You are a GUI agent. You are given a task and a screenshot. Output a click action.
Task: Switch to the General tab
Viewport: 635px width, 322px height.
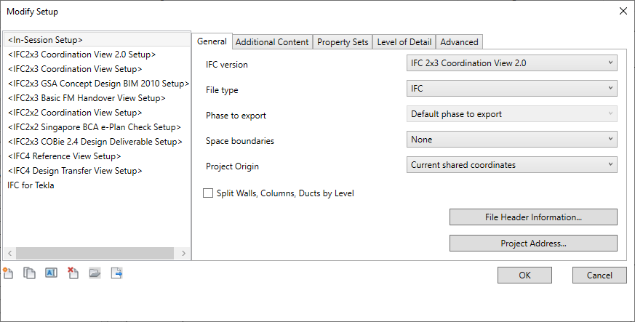coord(212,41)
